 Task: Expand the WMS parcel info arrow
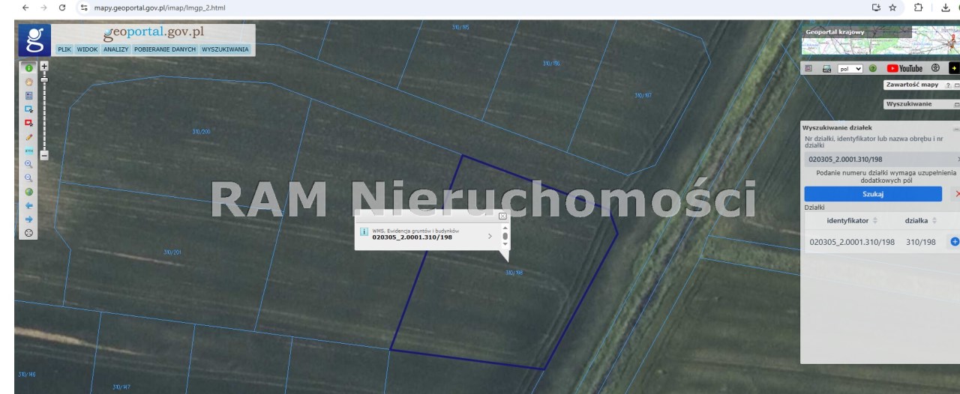coord(490,236)
